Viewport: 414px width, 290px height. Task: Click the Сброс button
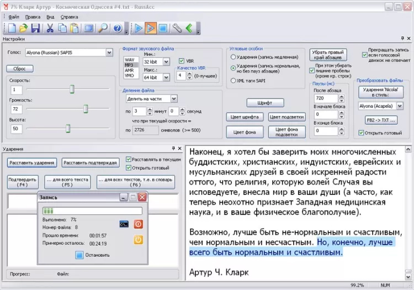click(x=20, y=69)
